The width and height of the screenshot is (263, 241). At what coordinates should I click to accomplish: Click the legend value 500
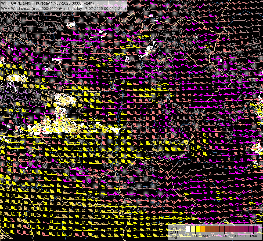205,236
